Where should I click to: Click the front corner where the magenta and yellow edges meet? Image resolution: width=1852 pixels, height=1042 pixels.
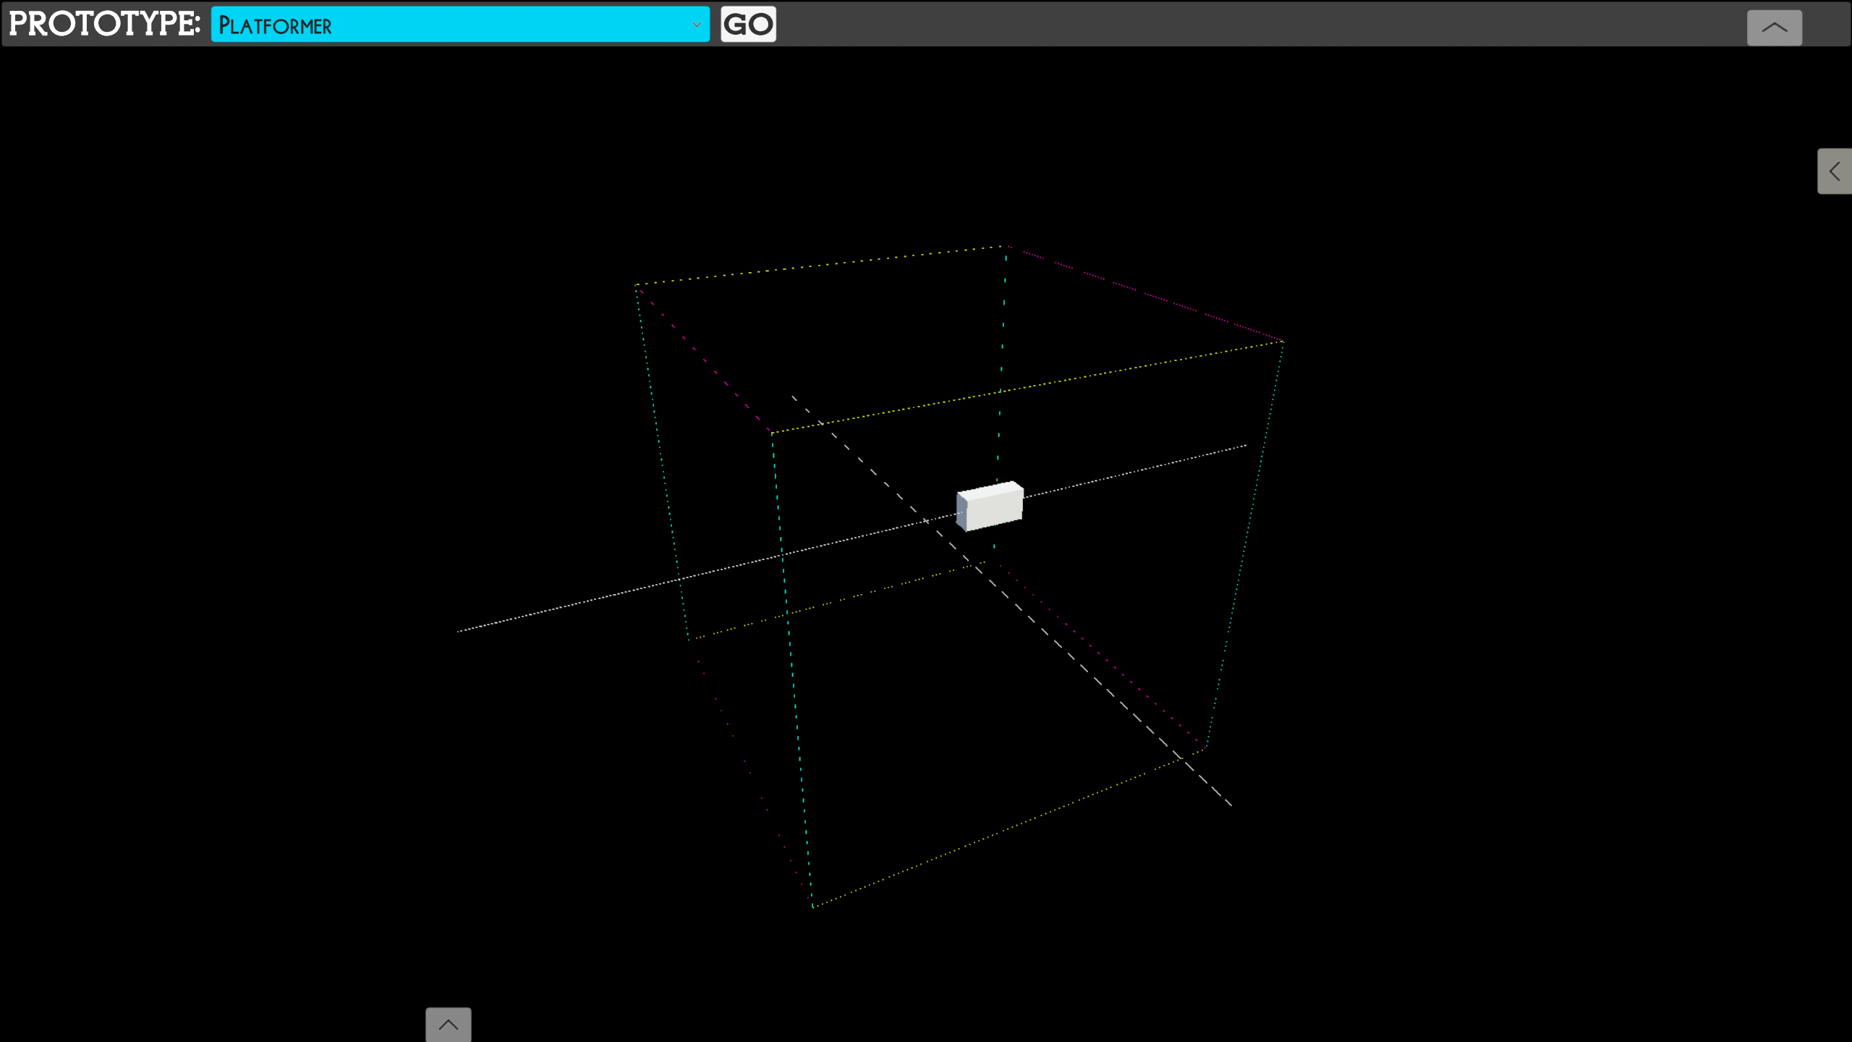[771, 433]
